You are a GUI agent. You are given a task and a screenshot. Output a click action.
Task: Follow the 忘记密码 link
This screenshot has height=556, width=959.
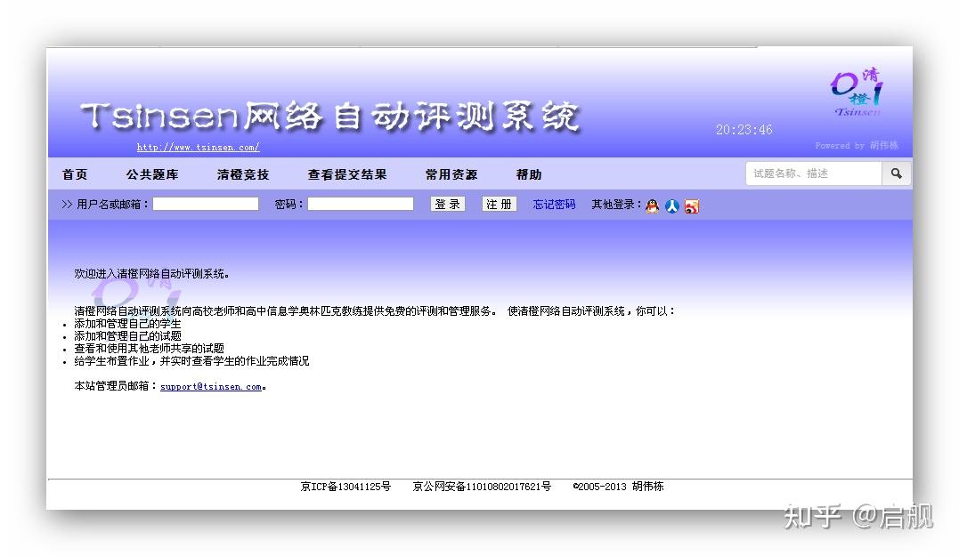554,204
